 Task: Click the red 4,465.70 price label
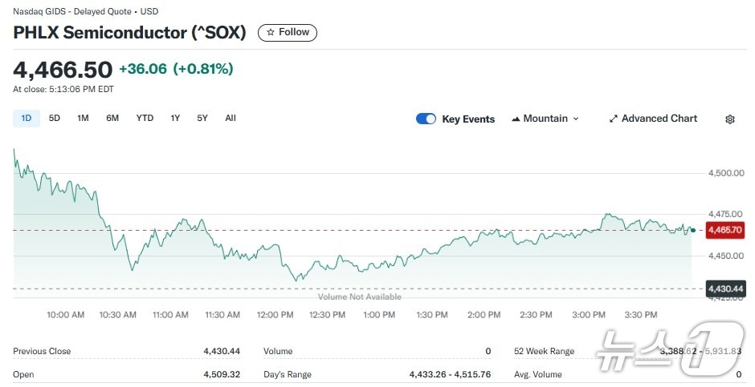(724, 231)
